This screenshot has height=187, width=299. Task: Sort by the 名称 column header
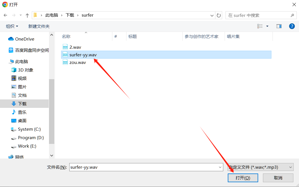(x=66, y=36)
